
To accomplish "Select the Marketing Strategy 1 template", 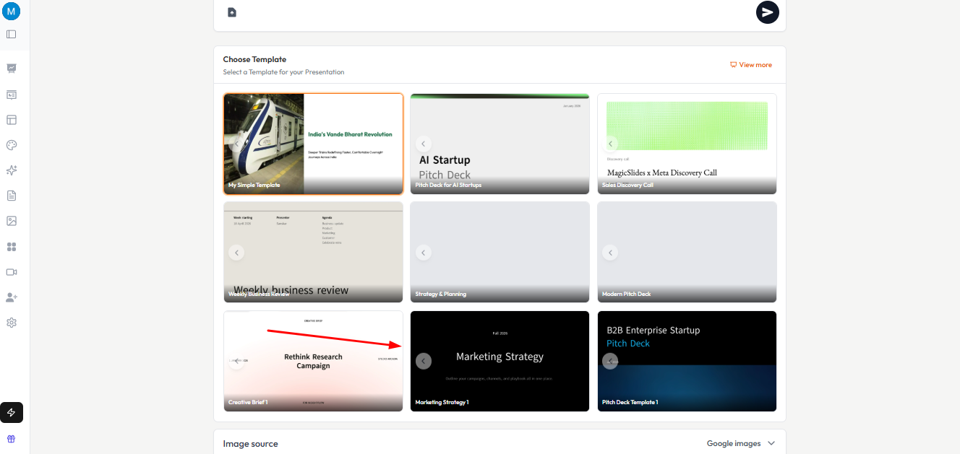I will click(500, 361).
